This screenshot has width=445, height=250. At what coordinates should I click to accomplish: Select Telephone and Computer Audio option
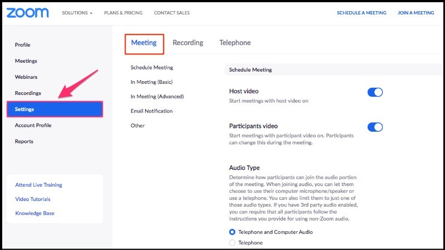coord(233,232)
